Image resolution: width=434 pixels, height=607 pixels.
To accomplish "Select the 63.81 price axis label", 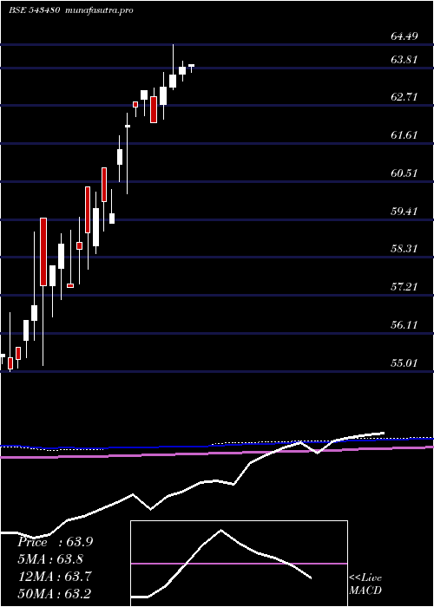I will coord(404,60).
